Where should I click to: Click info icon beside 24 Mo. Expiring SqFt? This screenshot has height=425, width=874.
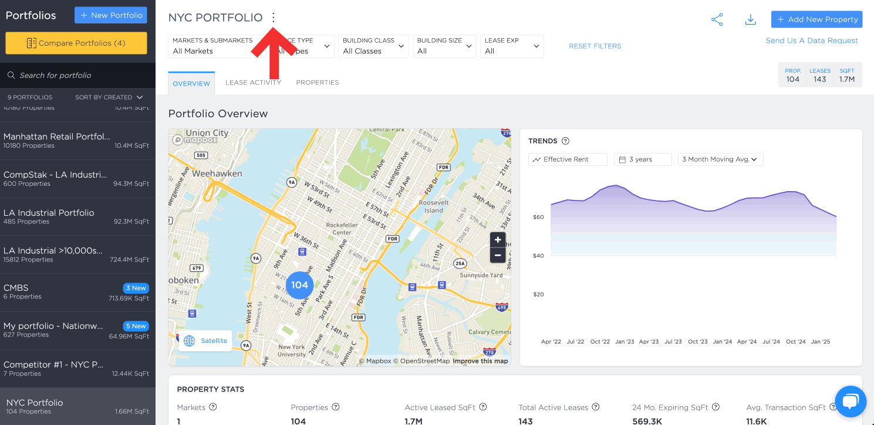click(x=716, y=407)
